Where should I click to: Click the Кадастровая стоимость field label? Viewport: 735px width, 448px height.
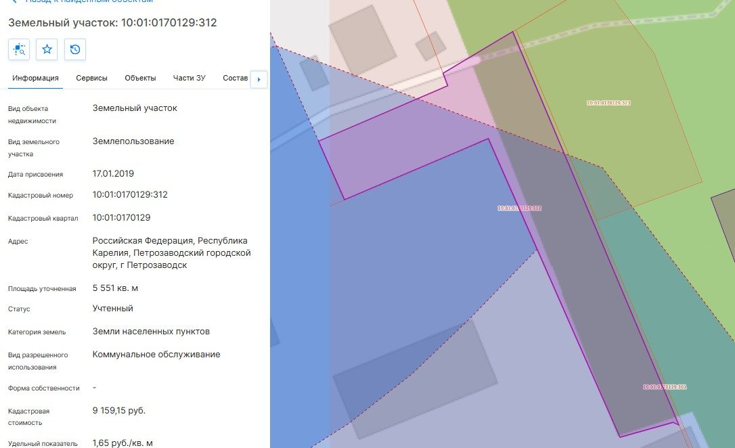pos(28,417)
